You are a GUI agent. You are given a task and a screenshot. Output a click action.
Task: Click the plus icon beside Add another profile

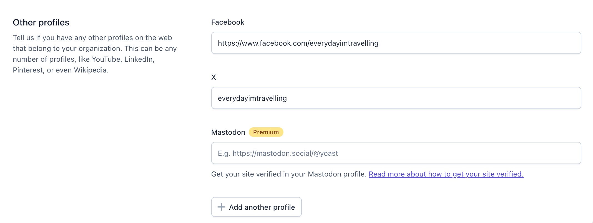[221, 207]
